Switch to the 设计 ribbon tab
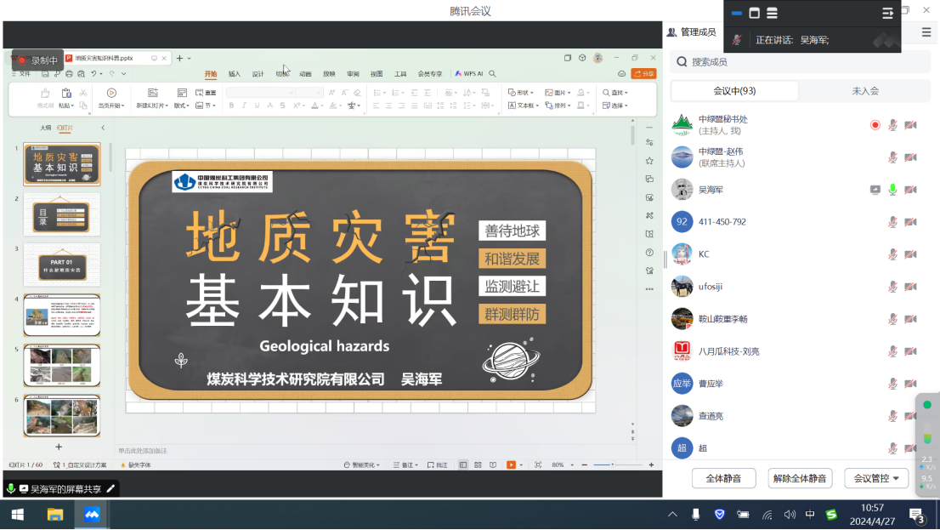 pos(258,74)
